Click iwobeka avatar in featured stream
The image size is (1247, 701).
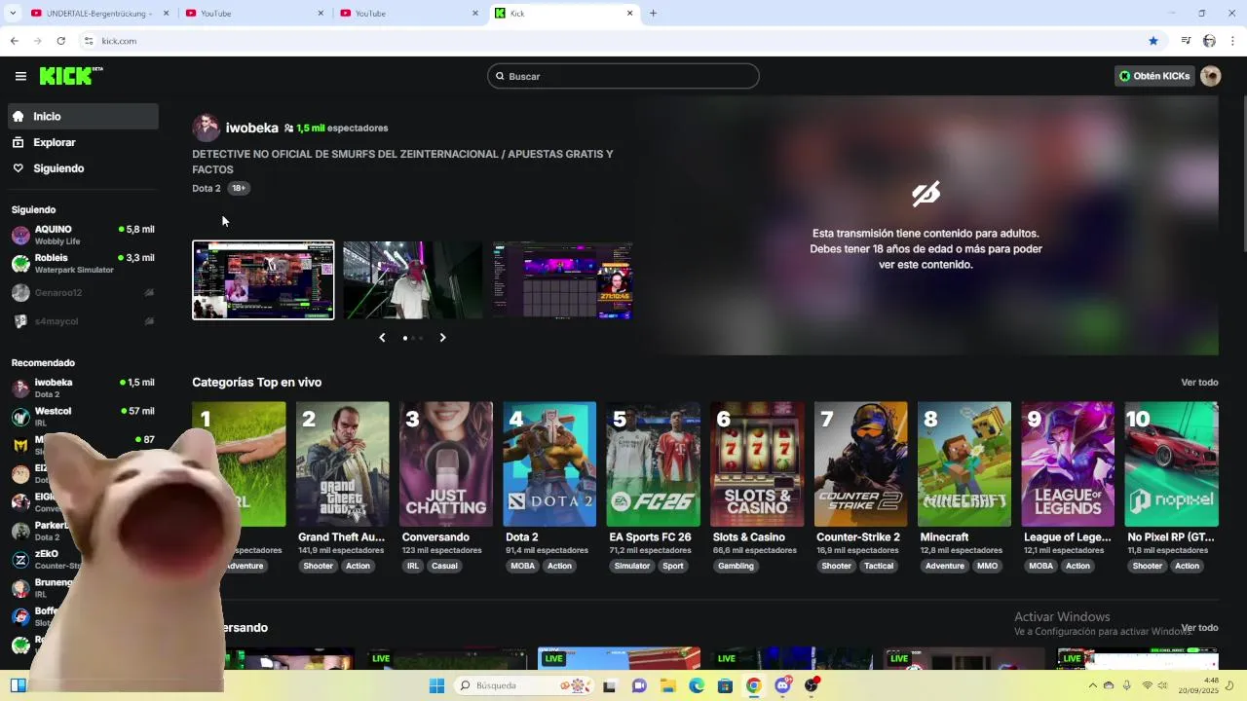[x=206, y=128]
